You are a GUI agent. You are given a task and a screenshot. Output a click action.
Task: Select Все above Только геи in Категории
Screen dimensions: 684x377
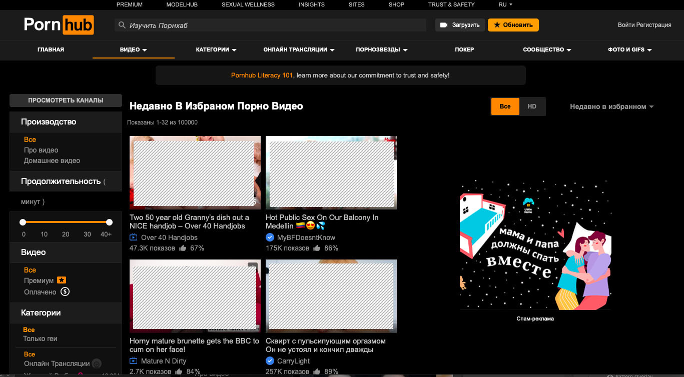[x=29, y=329]
